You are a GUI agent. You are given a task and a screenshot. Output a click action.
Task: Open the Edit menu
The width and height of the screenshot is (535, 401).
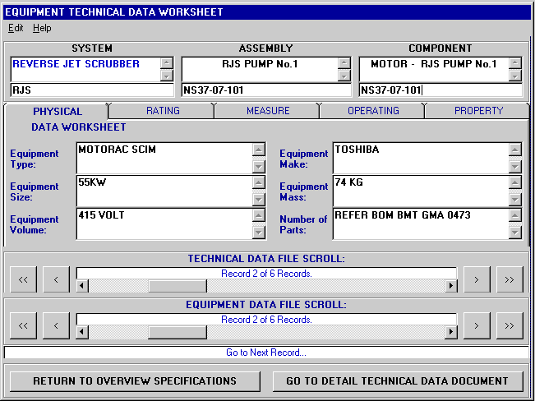pyautogui.click(x=16, y=28)
